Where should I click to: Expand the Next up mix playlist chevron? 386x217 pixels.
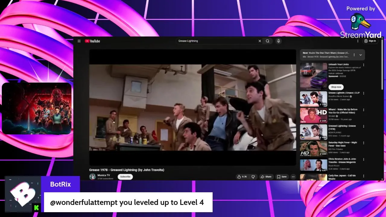(360, 55)
